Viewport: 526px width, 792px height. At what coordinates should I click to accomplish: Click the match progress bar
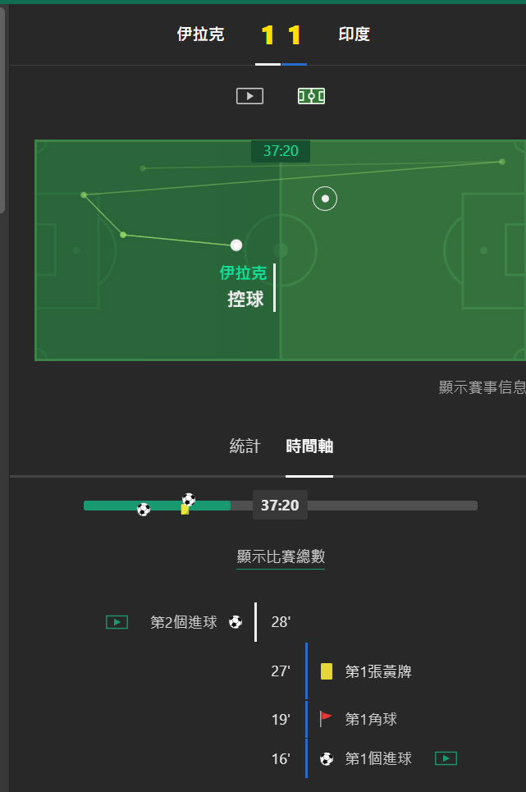pyautogui.click(x=281, y=506)
